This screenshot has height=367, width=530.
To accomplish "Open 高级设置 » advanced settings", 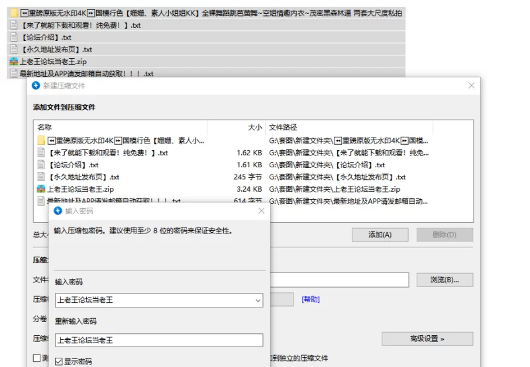I will tap(427, 339).
